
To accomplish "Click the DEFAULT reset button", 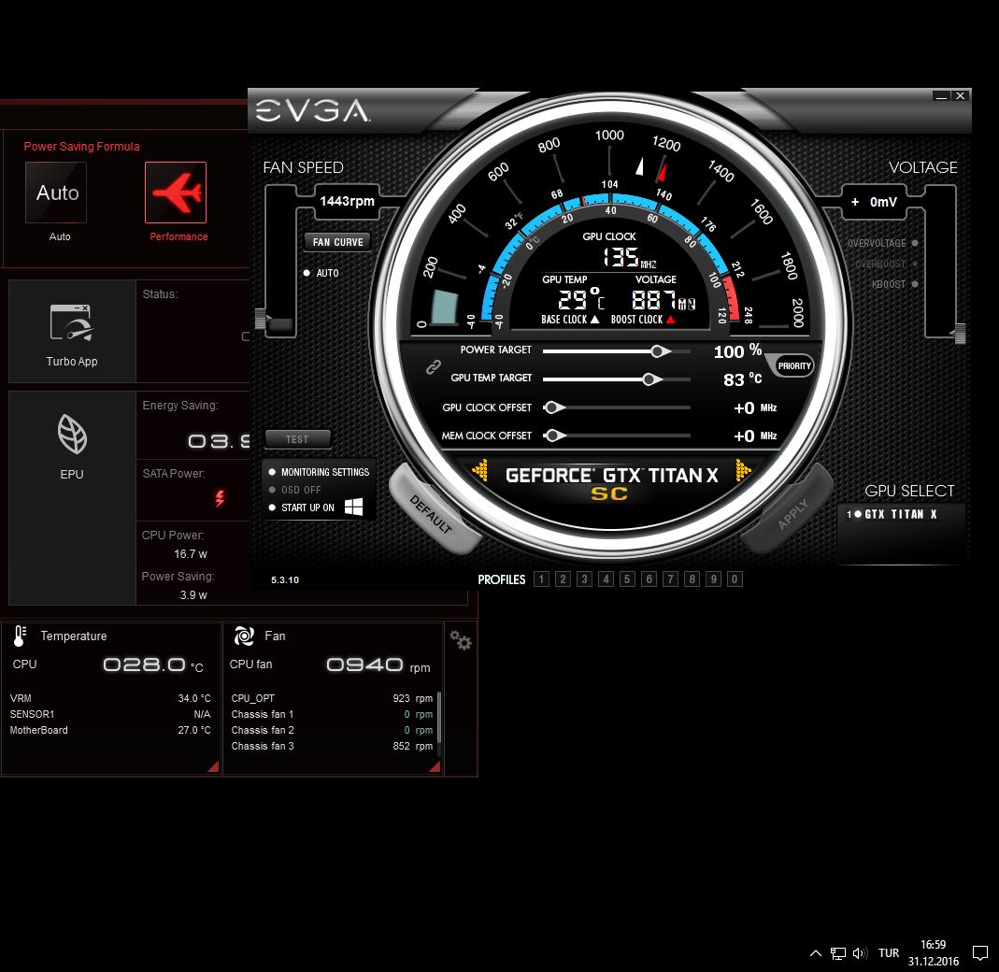I will point(433,513).
